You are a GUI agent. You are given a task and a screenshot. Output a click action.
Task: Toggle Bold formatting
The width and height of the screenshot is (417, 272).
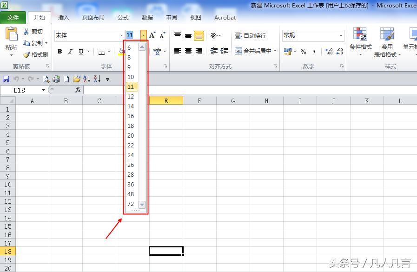pos(60,52)
